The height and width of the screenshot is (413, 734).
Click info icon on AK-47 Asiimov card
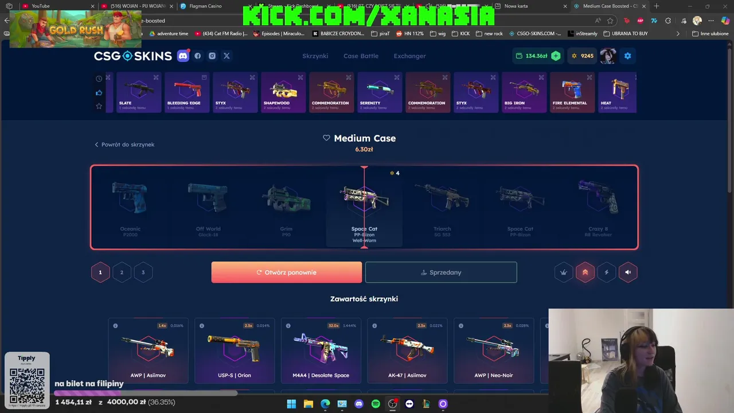[374, 326]
